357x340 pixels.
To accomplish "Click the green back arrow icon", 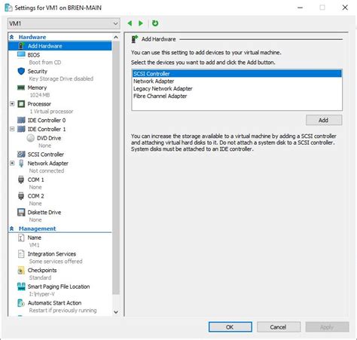I will point(130,23).
